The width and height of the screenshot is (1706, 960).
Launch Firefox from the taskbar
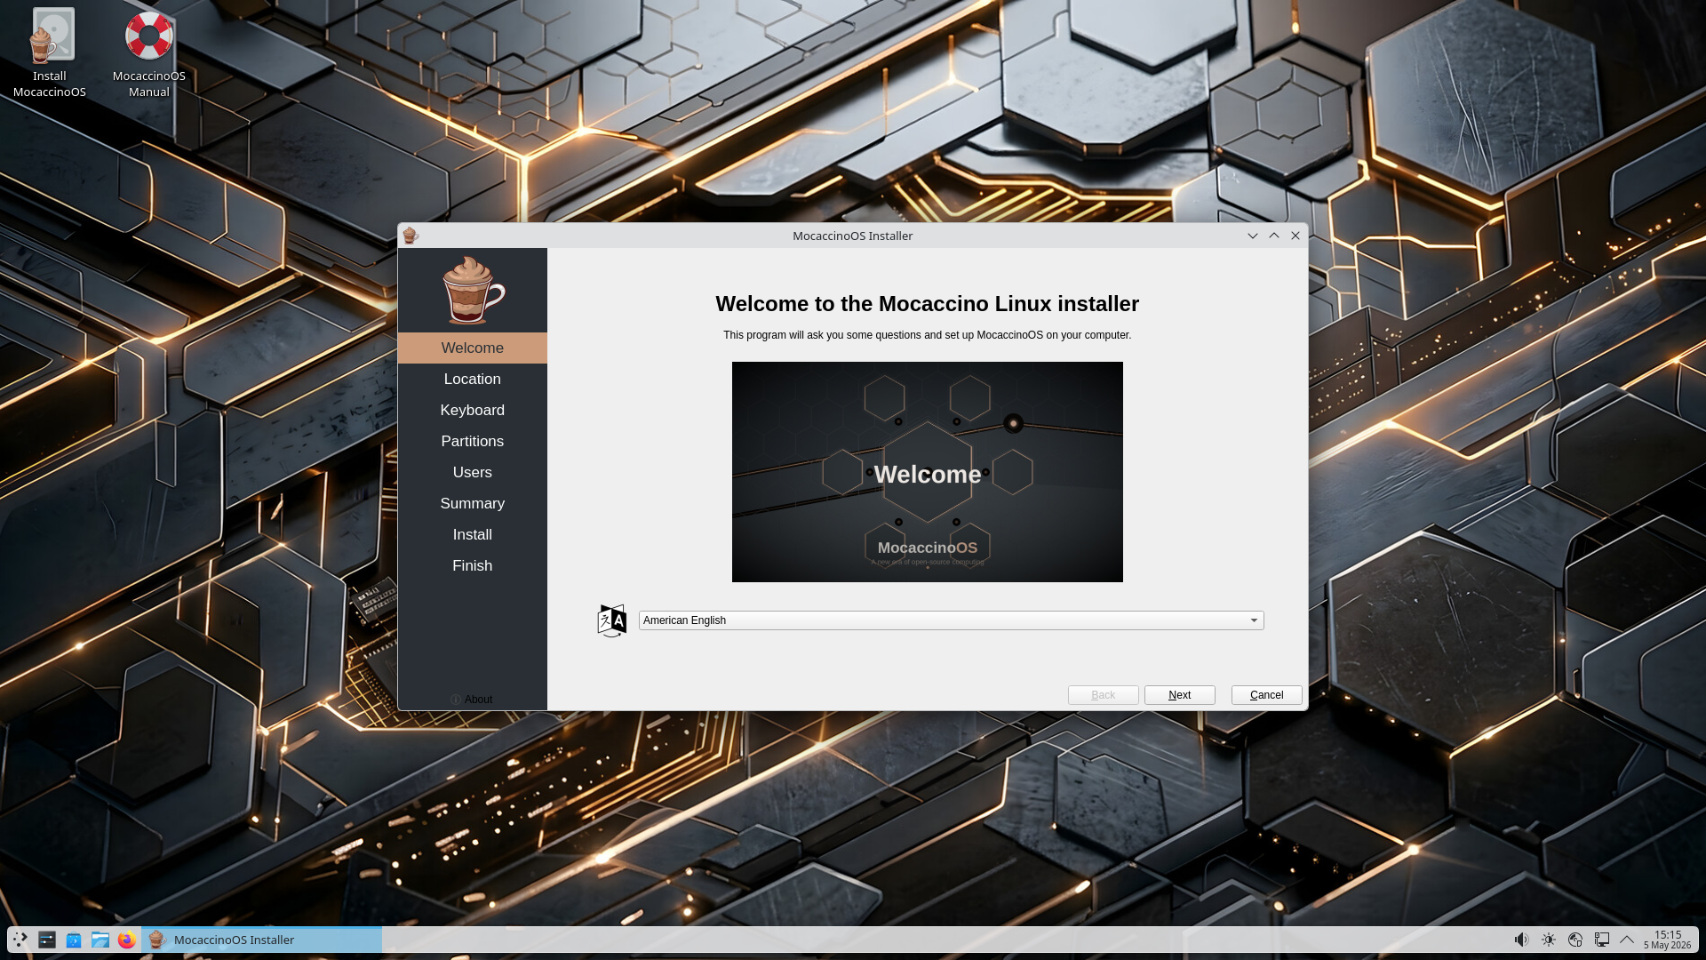tap(127, 940)
